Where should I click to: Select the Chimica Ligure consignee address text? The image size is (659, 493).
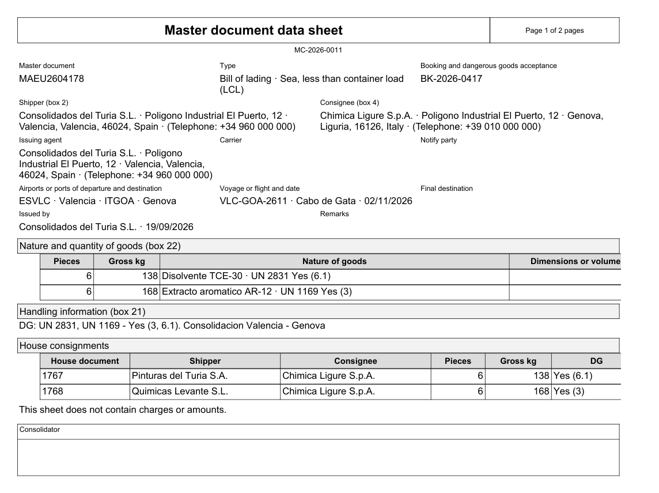461,121
